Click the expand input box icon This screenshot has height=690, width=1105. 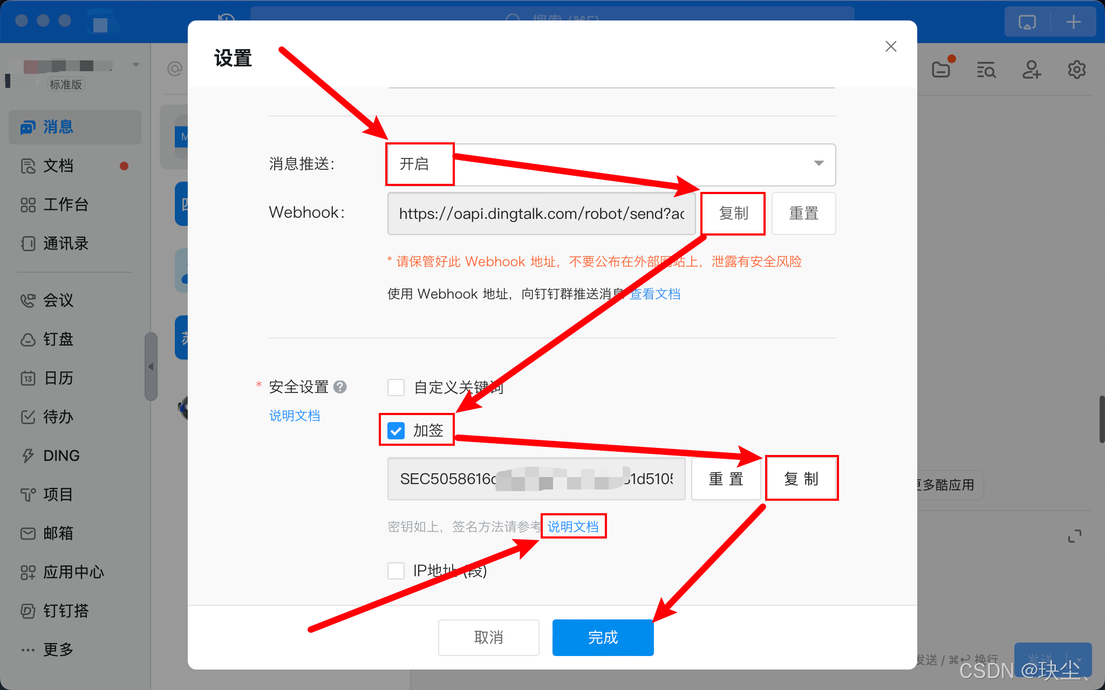coord(1075,536)
